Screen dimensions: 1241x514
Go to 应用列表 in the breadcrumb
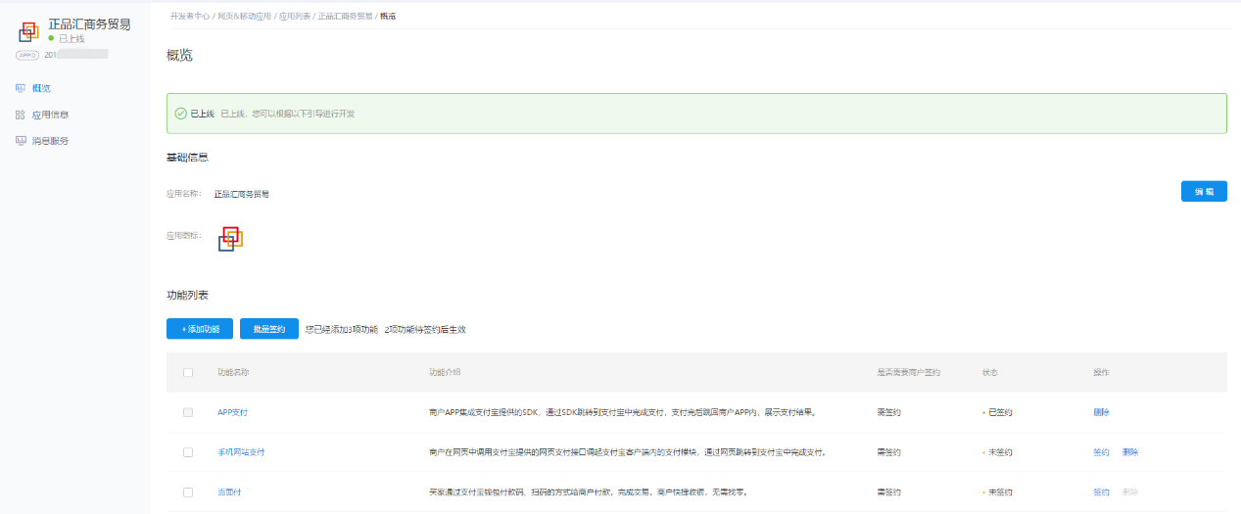(295, 17)
